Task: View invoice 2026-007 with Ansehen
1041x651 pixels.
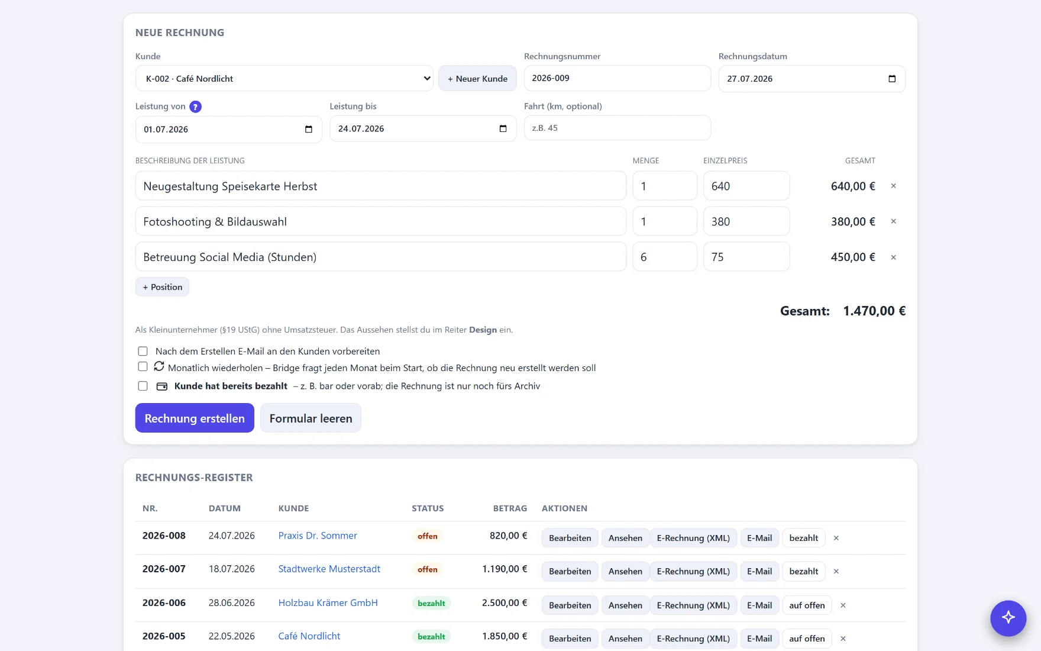Action: coord(625,571)
